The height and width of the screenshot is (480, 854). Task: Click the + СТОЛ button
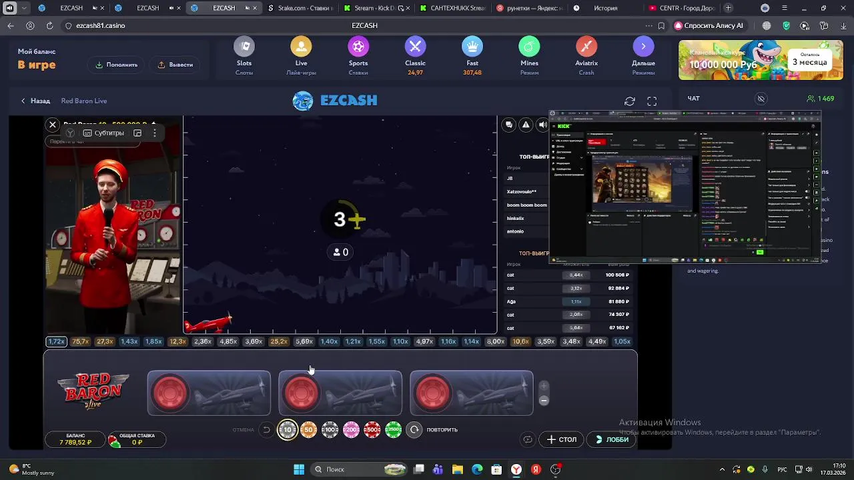562,439
